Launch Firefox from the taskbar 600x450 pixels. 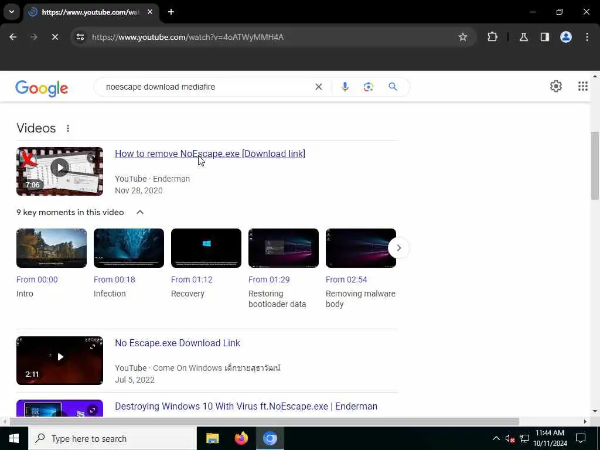coord(241,438)
